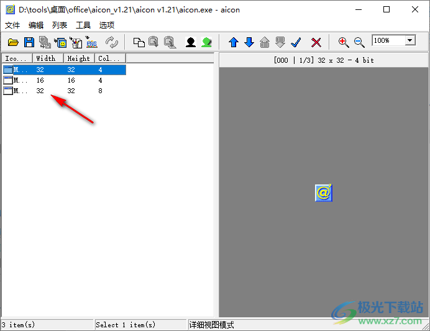Click the smiley face import icon

coord(60,42)
